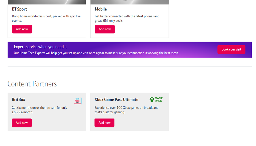This screenshot has height=146, width=256.
Task: Click the Expert service when you need it heading
Action: 41,47
